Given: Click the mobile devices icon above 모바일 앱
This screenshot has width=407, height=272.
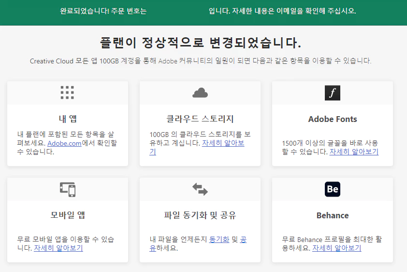Looking at the screenshot, I should pos(68,189).
